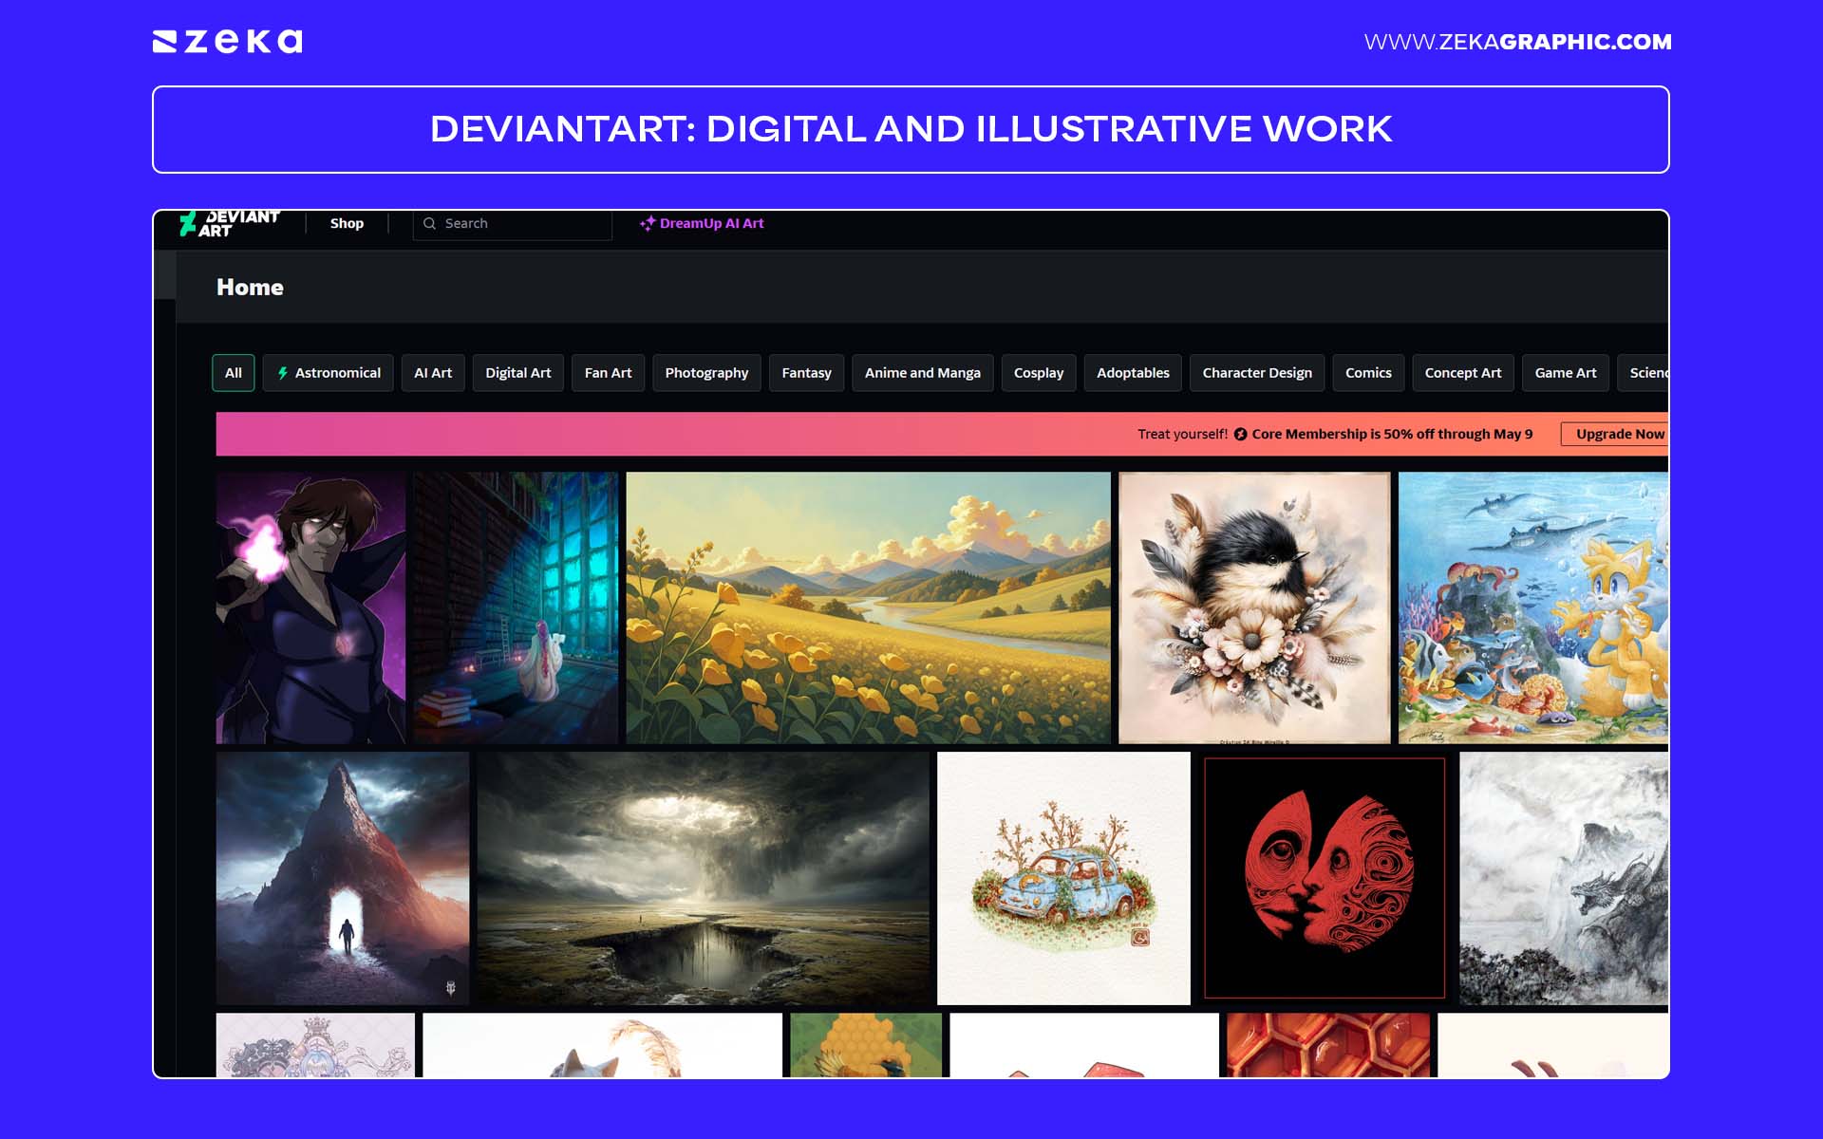Toggle the AI Art filter chip
This screenshot has width=1823, height=1139.
click(433, 372)
